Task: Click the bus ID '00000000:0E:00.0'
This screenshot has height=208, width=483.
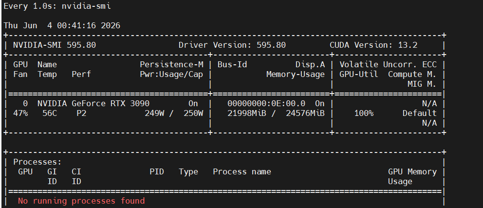Action: click(266, 104)
